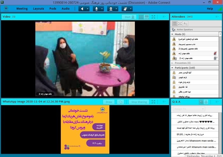Open the Attendees pod options menu
This screenshot has height=157, width=223.
(x=218, y=16)
